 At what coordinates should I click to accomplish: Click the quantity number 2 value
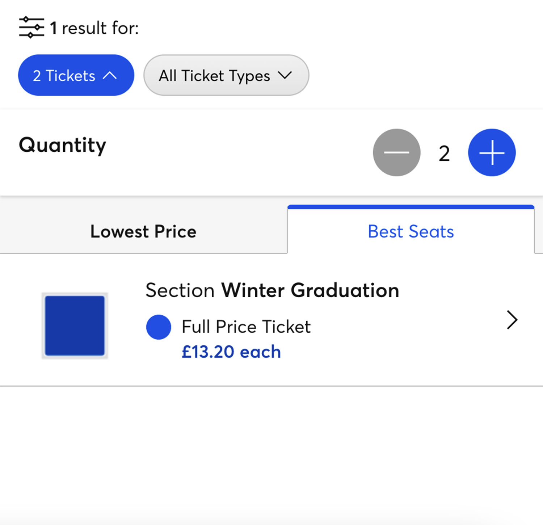444,154
